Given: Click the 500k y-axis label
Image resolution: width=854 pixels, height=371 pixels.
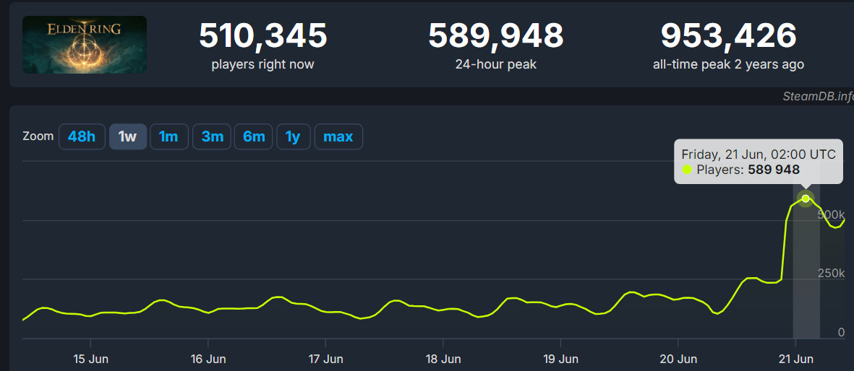Looking at the screenshot, I should click(x=832, y=215).
